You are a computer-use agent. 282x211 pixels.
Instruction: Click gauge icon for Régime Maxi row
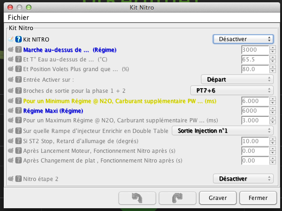click(11, 111)
